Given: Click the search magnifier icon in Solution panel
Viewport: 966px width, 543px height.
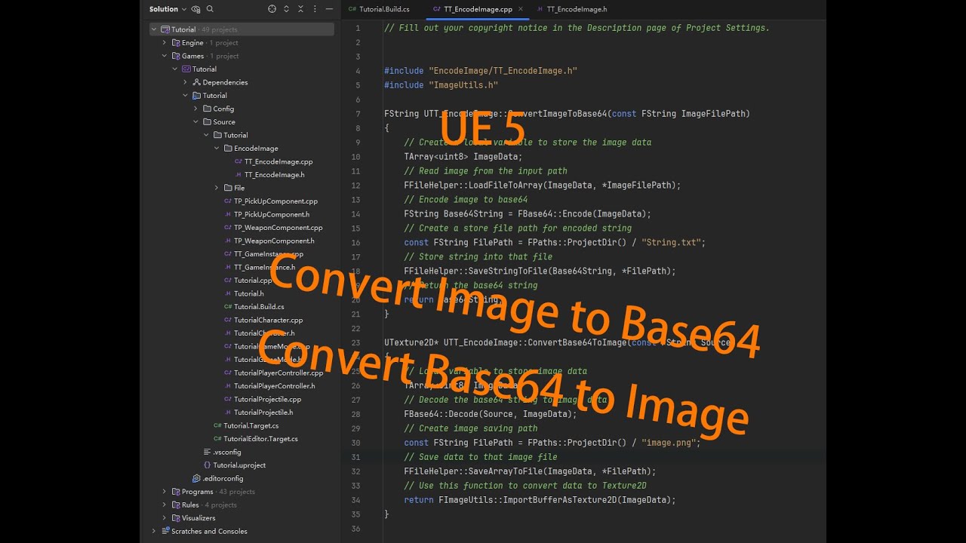Looking at the screenshot, I should (210, 9).
